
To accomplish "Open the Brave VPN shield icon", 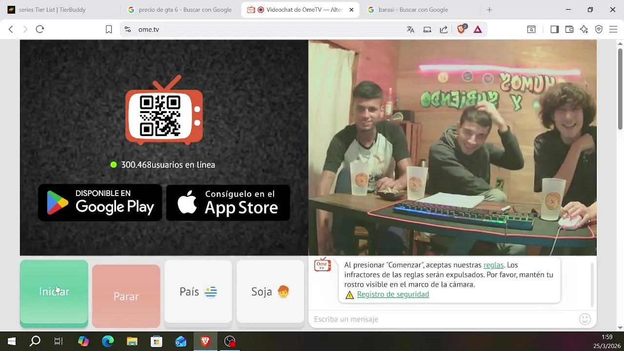I will coord(599,29).
